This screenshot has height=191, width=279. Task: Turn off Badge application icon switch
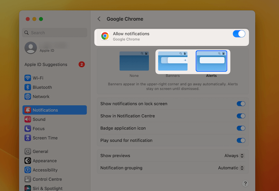[x=241, y=128]
